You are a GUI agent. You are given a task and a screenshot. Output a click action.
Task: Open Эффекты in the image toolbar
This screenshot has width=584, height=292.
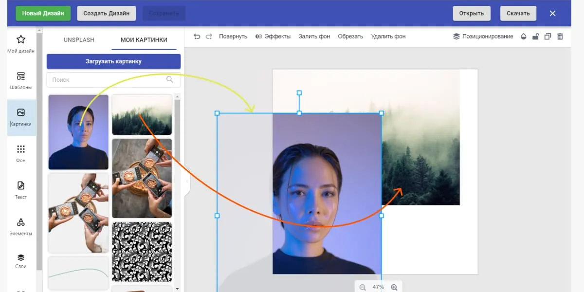(273, 36)
